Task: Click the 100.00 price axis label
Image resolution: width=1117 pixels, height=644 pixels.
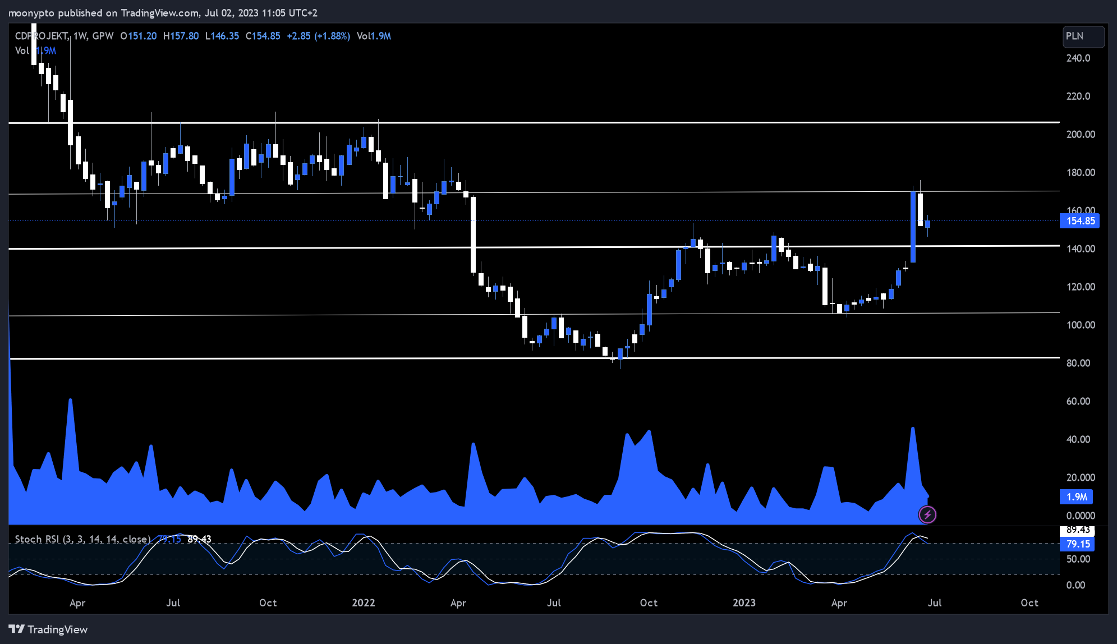Action: click(x=1081, y=325)
